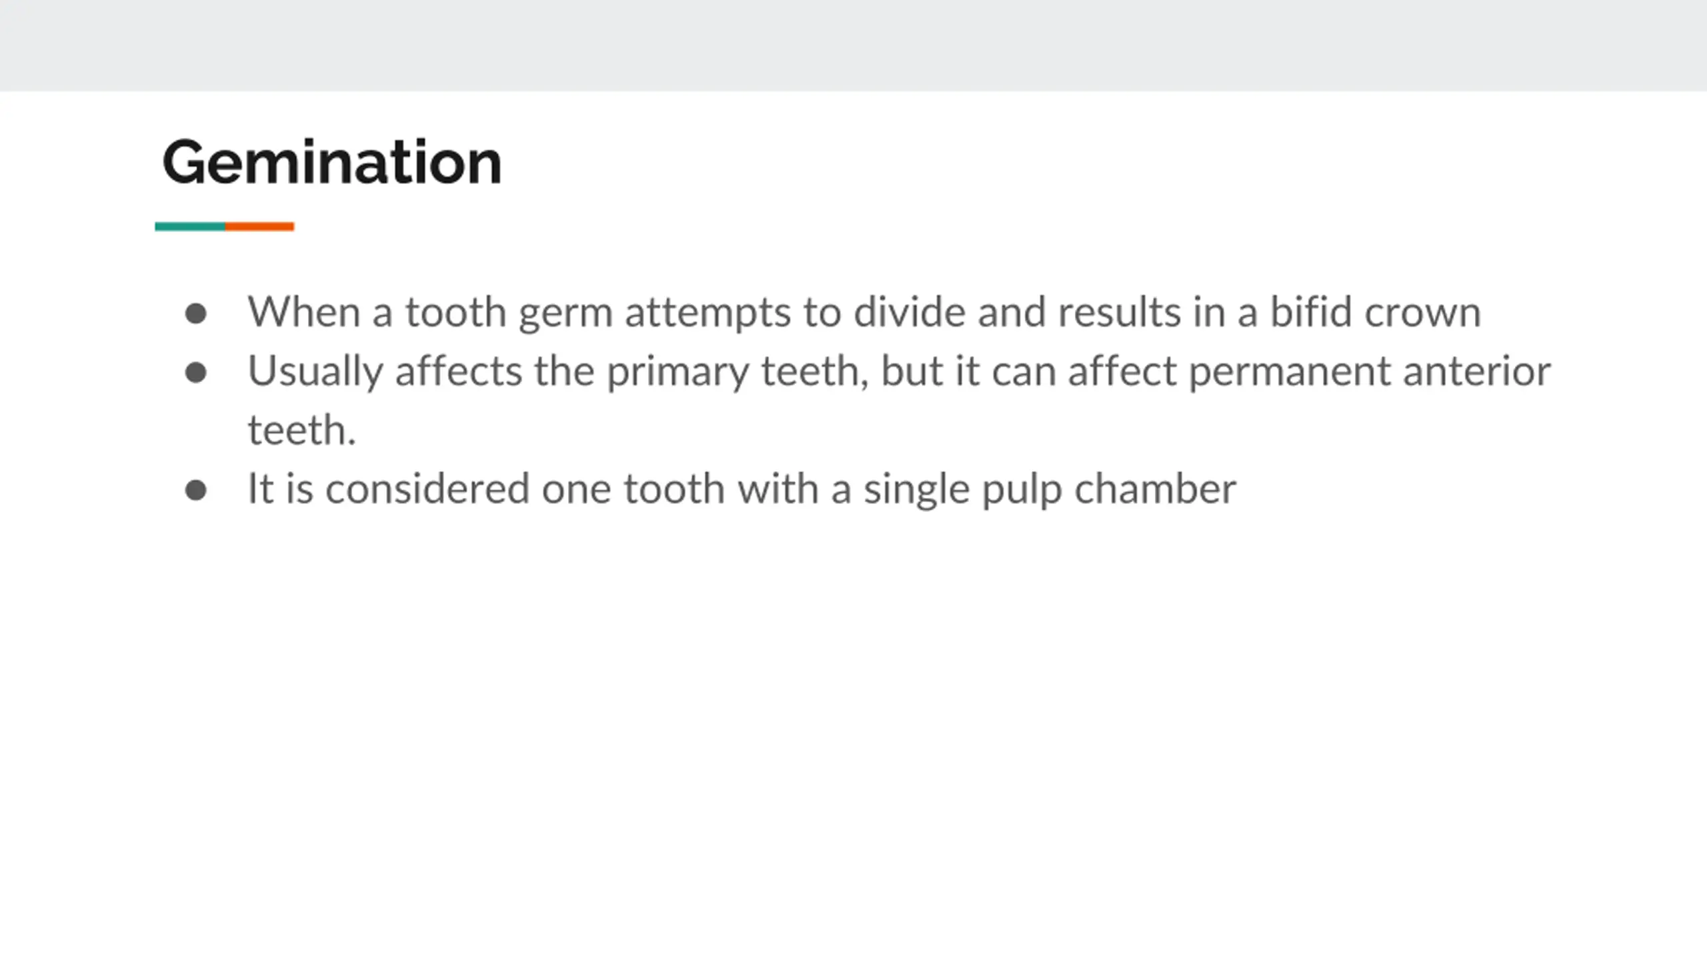Click 'It is considered one tooth' text
The width and height of the screenshot is (1707, 960).
coord(486,489)
